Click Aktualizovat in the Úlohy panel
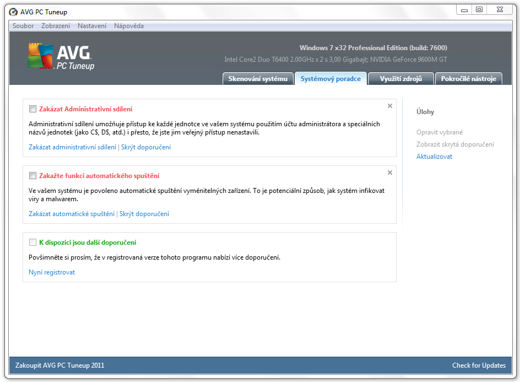The image size is (520, 382). (434, 157)
